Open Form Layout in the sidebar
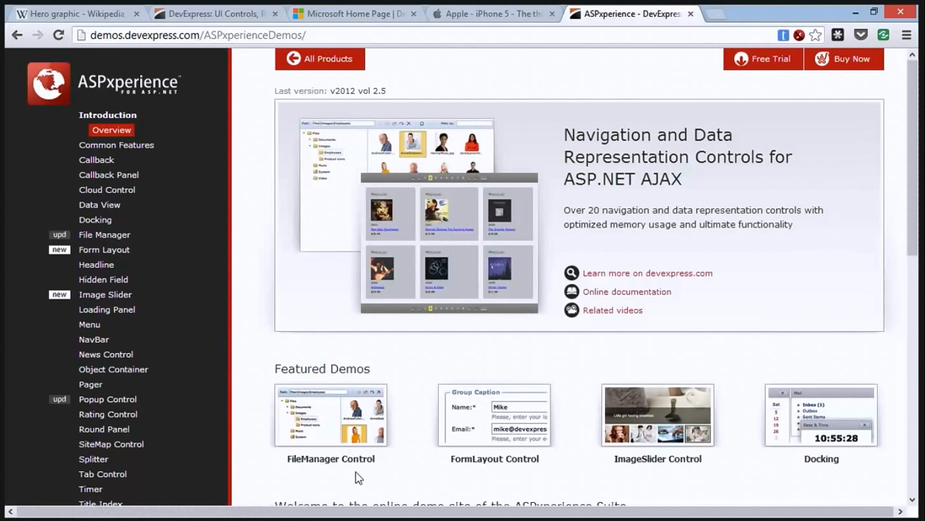Screen dimensions: 925x521 pos(104,250)
